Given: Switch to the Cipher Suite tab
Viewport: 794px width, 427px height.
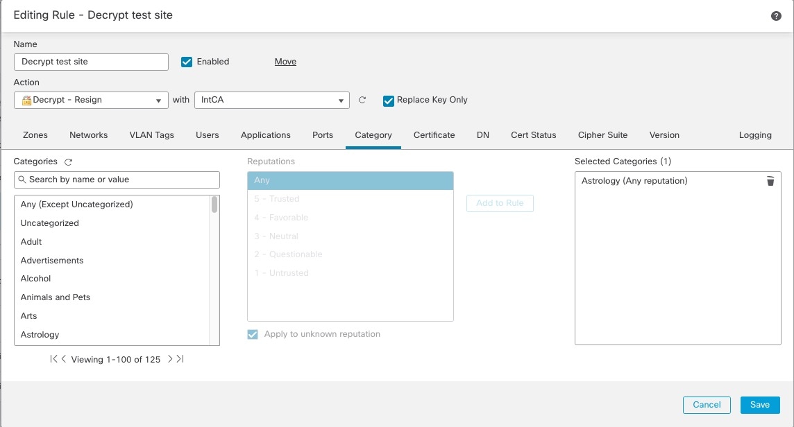Looking at the screenshot, I should click(602, 135).
